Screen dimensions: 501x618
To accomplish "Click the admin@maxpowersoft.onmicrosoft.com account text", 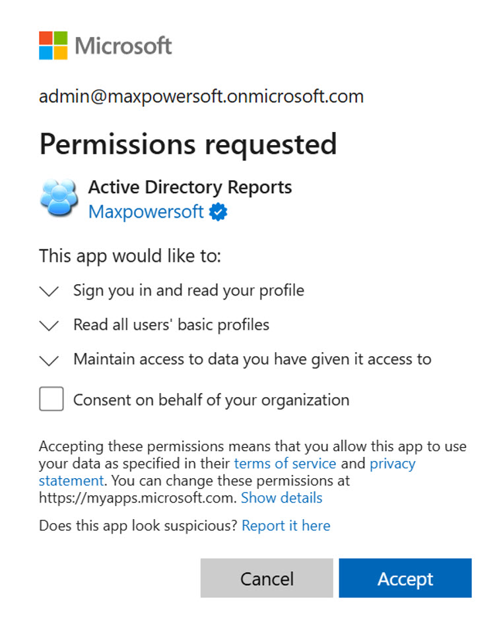I will pyautogui.click(x=201, y=97).
